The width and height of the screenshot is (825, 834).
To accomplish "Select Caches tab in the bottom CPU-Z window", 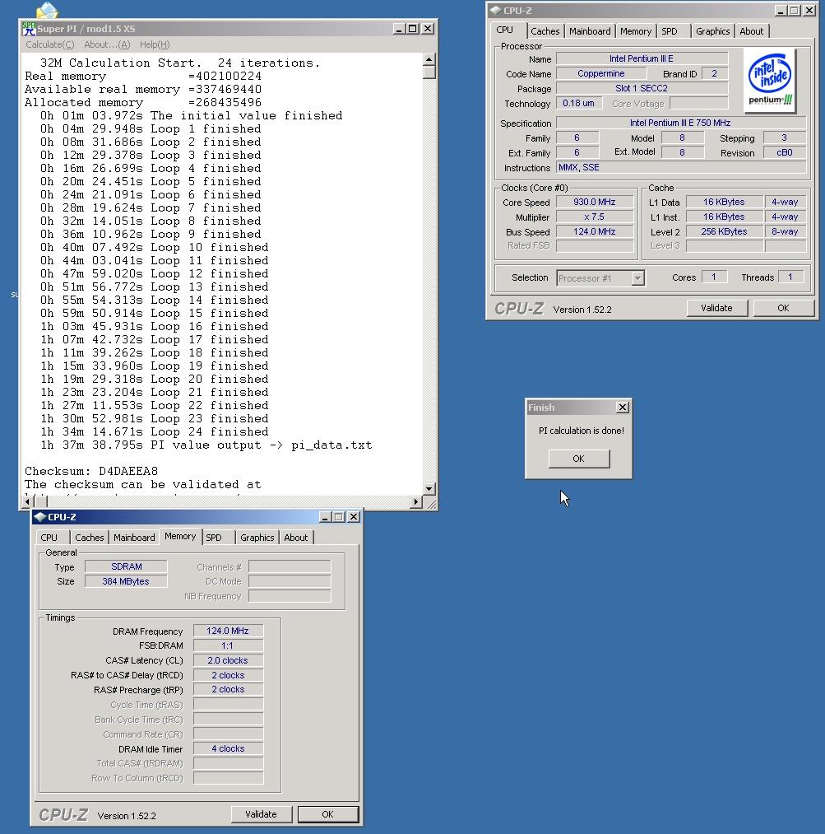I will click(x=90, y=538).
